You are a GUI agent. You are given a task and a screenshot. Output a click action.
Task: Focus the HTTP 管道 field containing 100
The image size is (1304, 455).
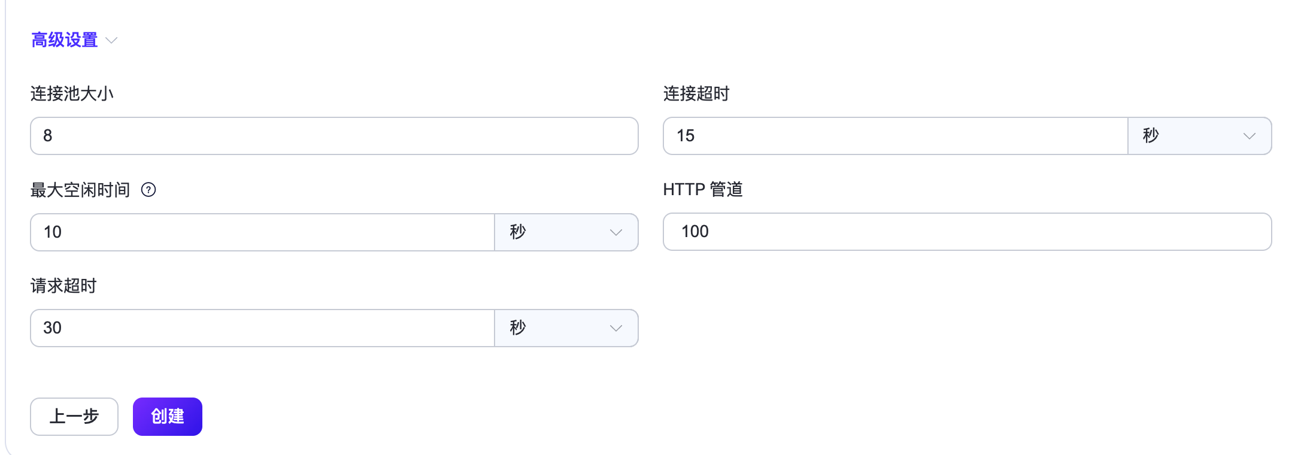[967, 232]
